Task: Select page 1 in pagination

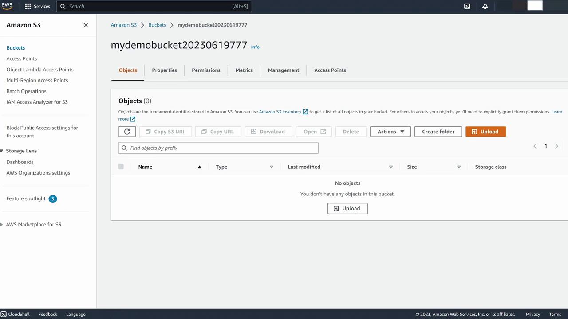Action: click(546, 146)
